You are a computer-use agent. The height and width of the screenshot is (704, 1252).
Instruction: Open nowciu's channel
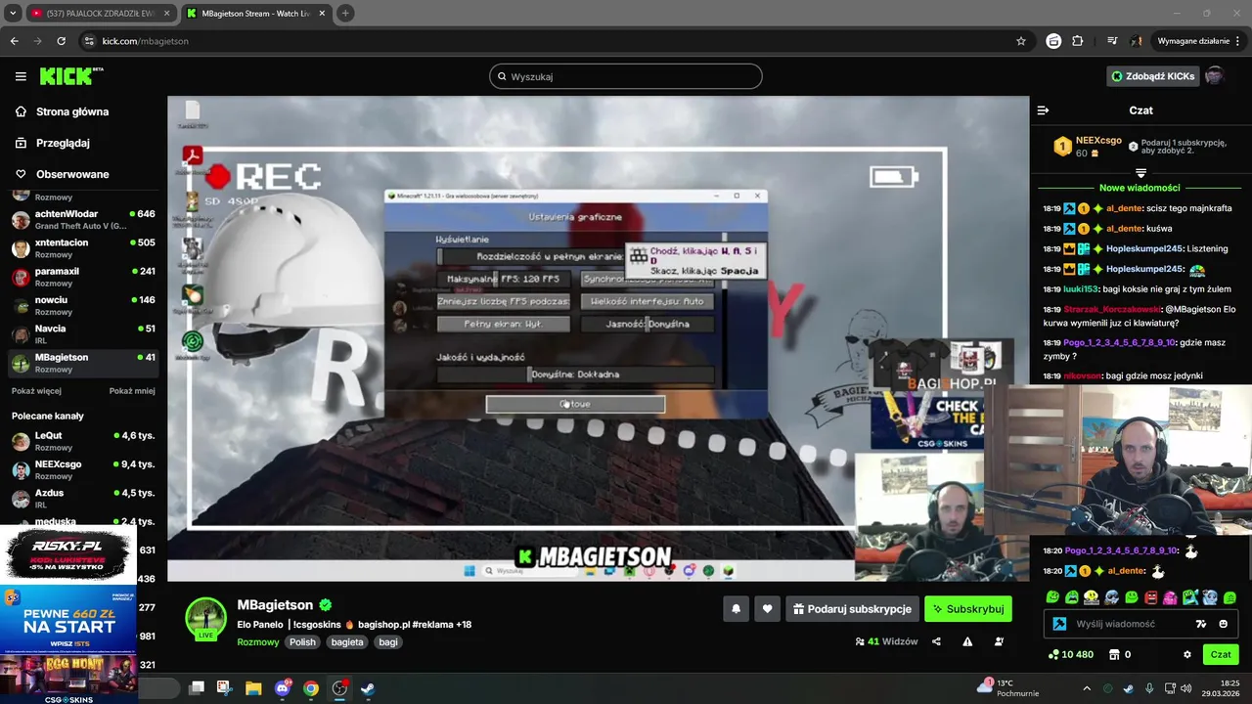click(x=83, y=305)
